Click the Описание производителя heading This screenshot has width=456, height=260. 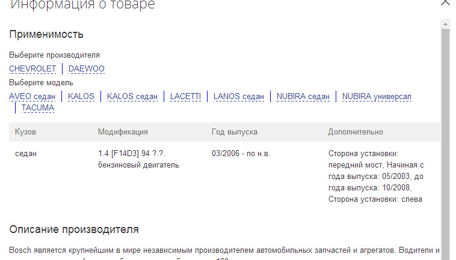pyautogui.click(x=74, y=229)
